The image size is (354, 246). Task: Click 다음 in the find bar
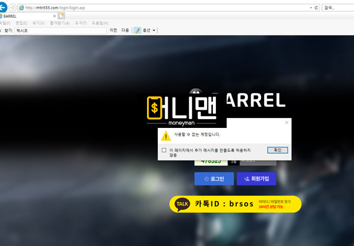pos(125,31)
